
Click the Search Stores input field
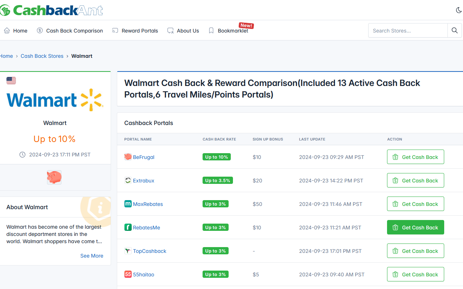pyautogui.click(x=408, y=30)
